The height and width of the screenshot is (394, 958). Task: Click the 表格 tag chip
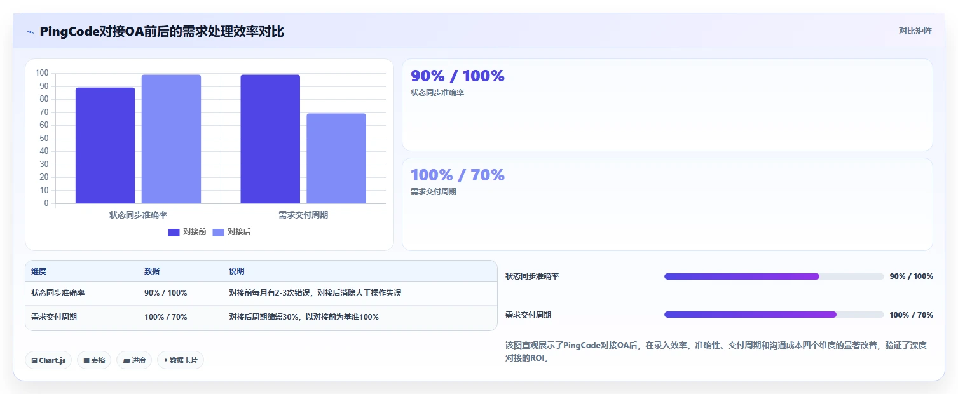tap(94, 360)
